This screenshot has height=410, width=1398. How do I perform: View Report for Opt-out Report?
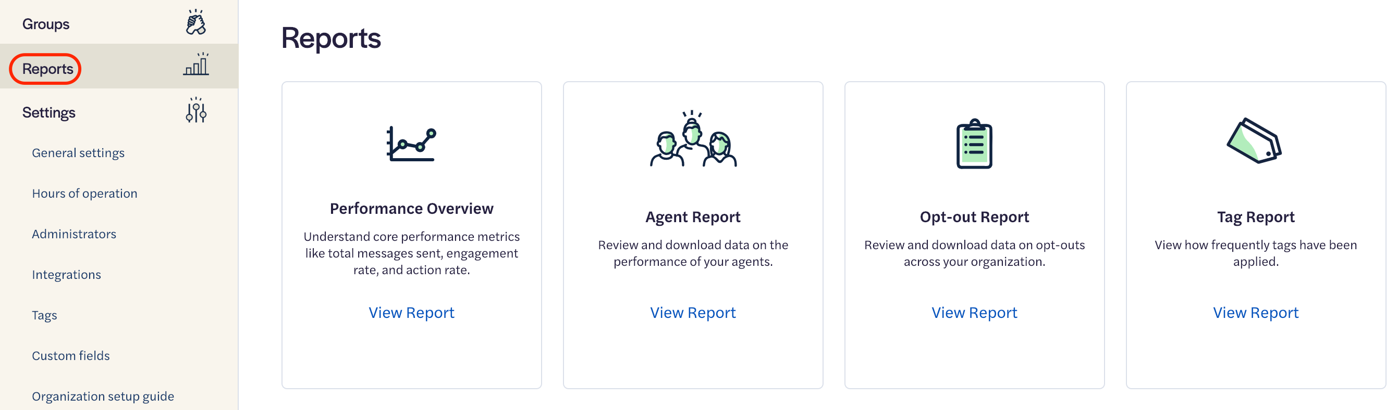tap(974, 313)
